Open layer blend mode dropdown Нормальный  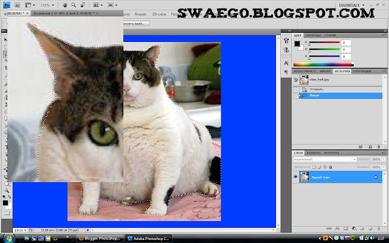(x=325, y=159)
